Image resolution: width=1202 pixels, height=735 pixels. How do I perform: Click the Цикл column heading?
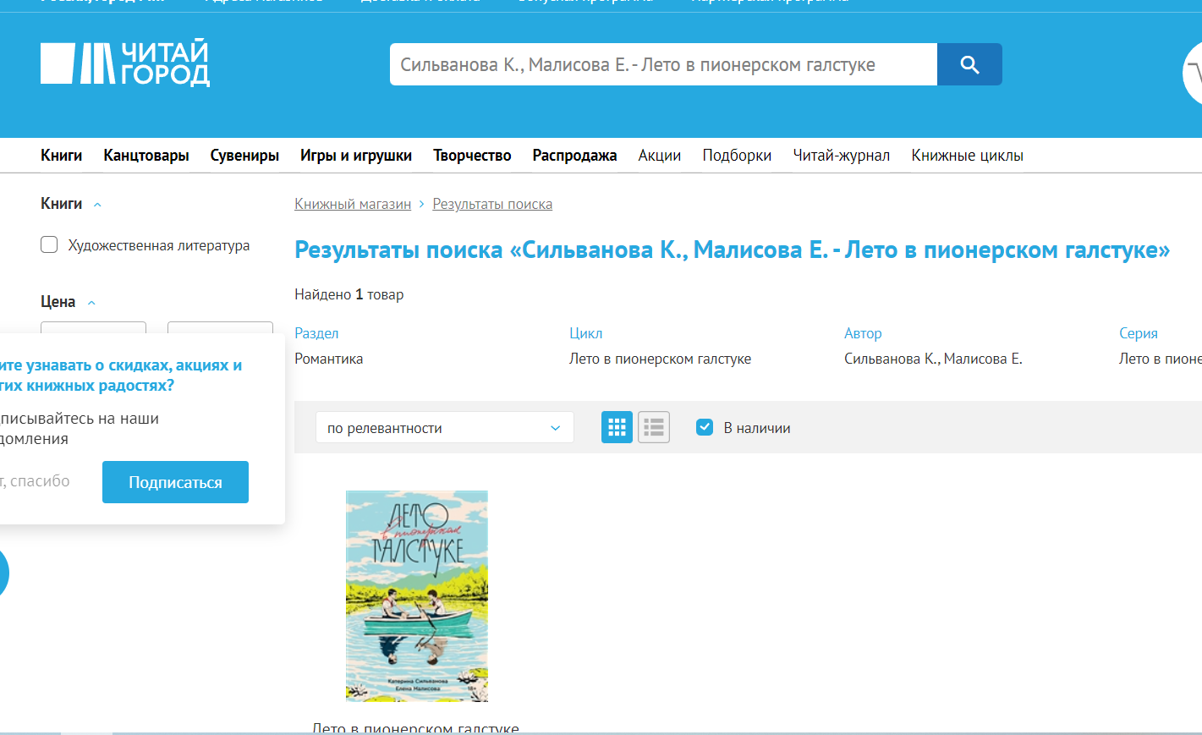586,333
